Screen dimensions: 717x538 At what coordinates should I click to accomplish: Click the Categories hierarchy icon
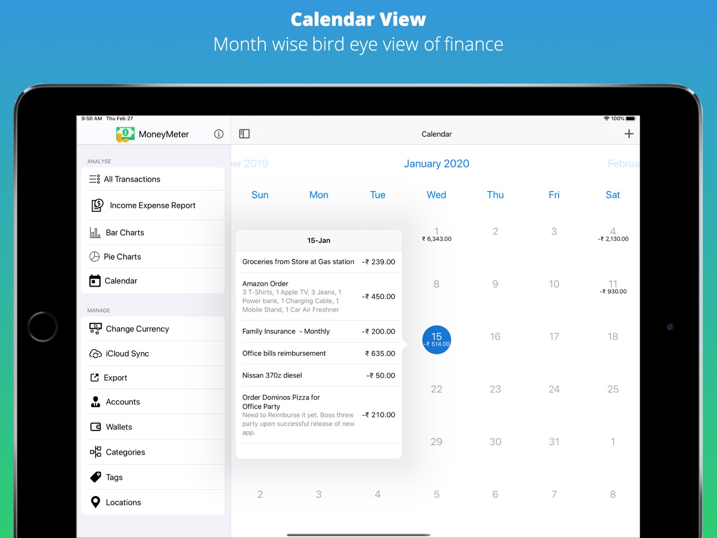(x=95, y=452)
